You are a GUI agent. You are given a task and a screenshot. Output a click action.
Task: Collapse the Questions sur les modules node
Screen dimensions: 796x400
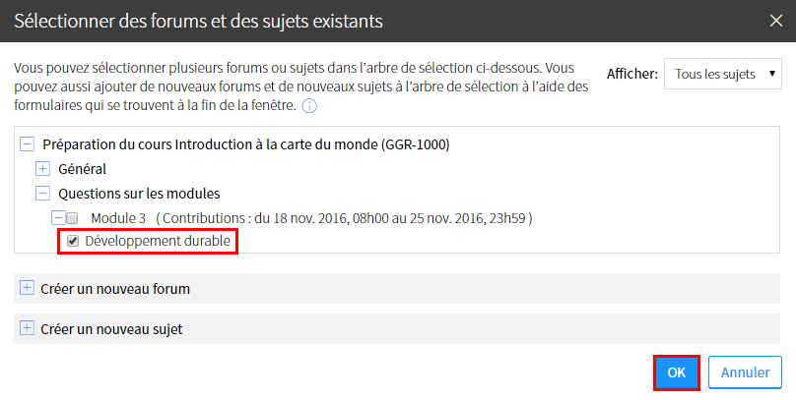[x=43, y=193]
